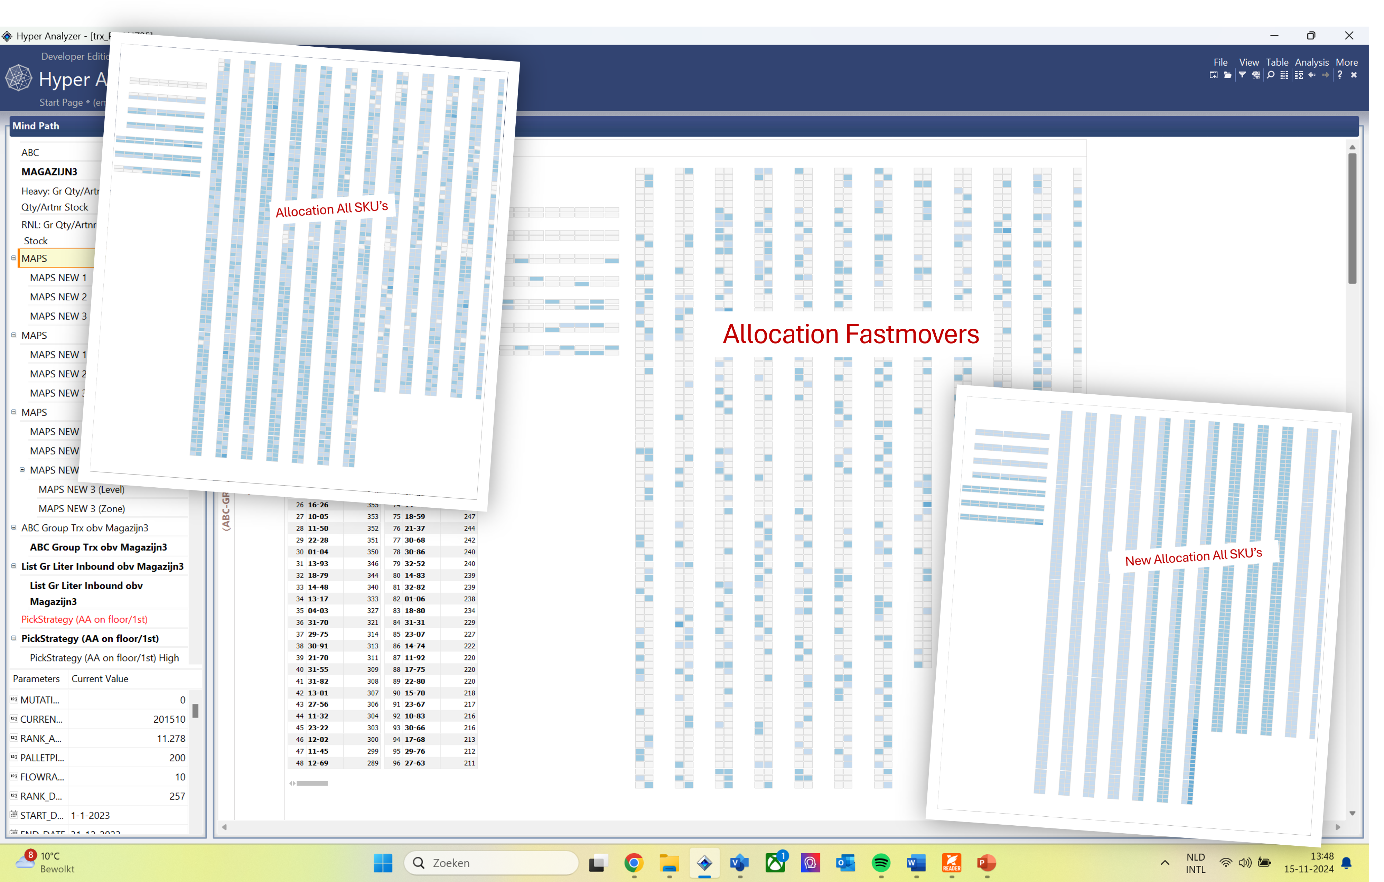1384x882 pixels.
Task: Click the new window toolbar icon
Action: (1213, 75)
